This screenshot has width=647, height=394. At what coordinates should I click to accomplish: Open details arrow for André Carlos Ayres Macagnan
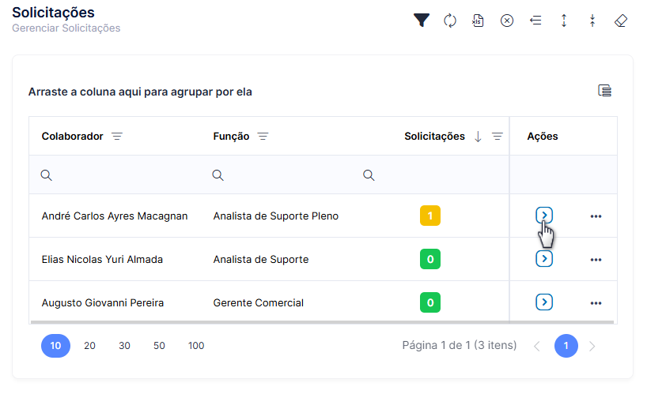(x=544, y=216)
